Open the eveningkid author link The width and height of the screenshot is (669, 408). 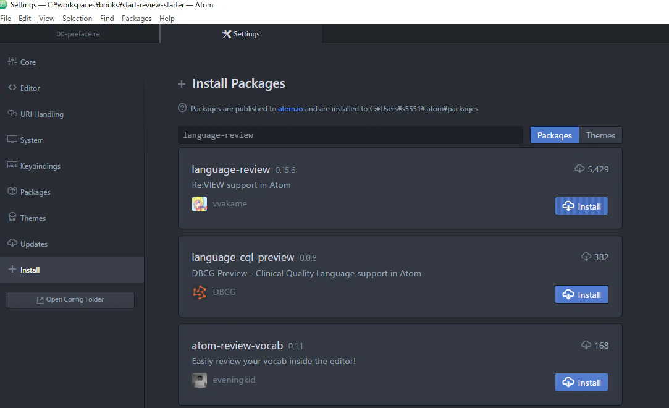[234, 380]
